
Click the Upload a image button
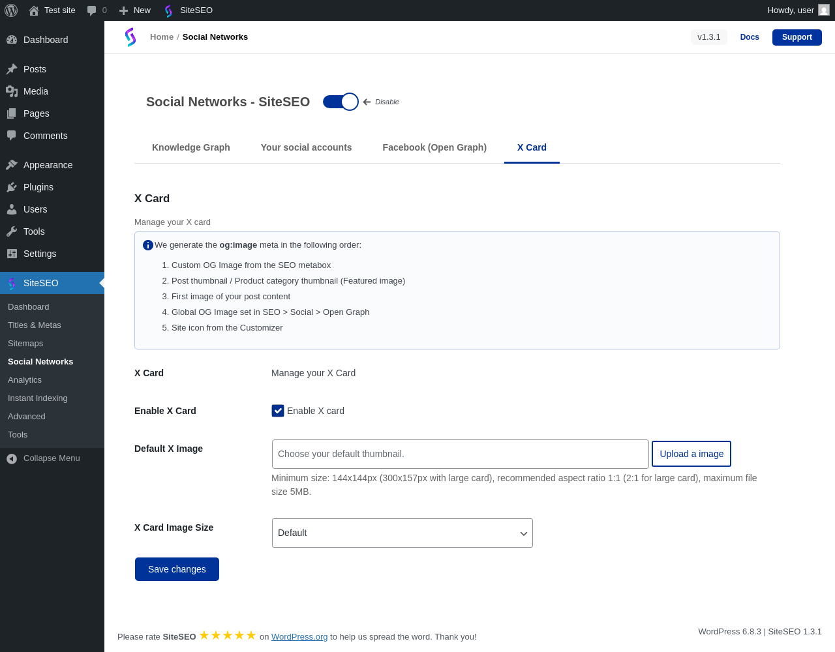point(691,454)
